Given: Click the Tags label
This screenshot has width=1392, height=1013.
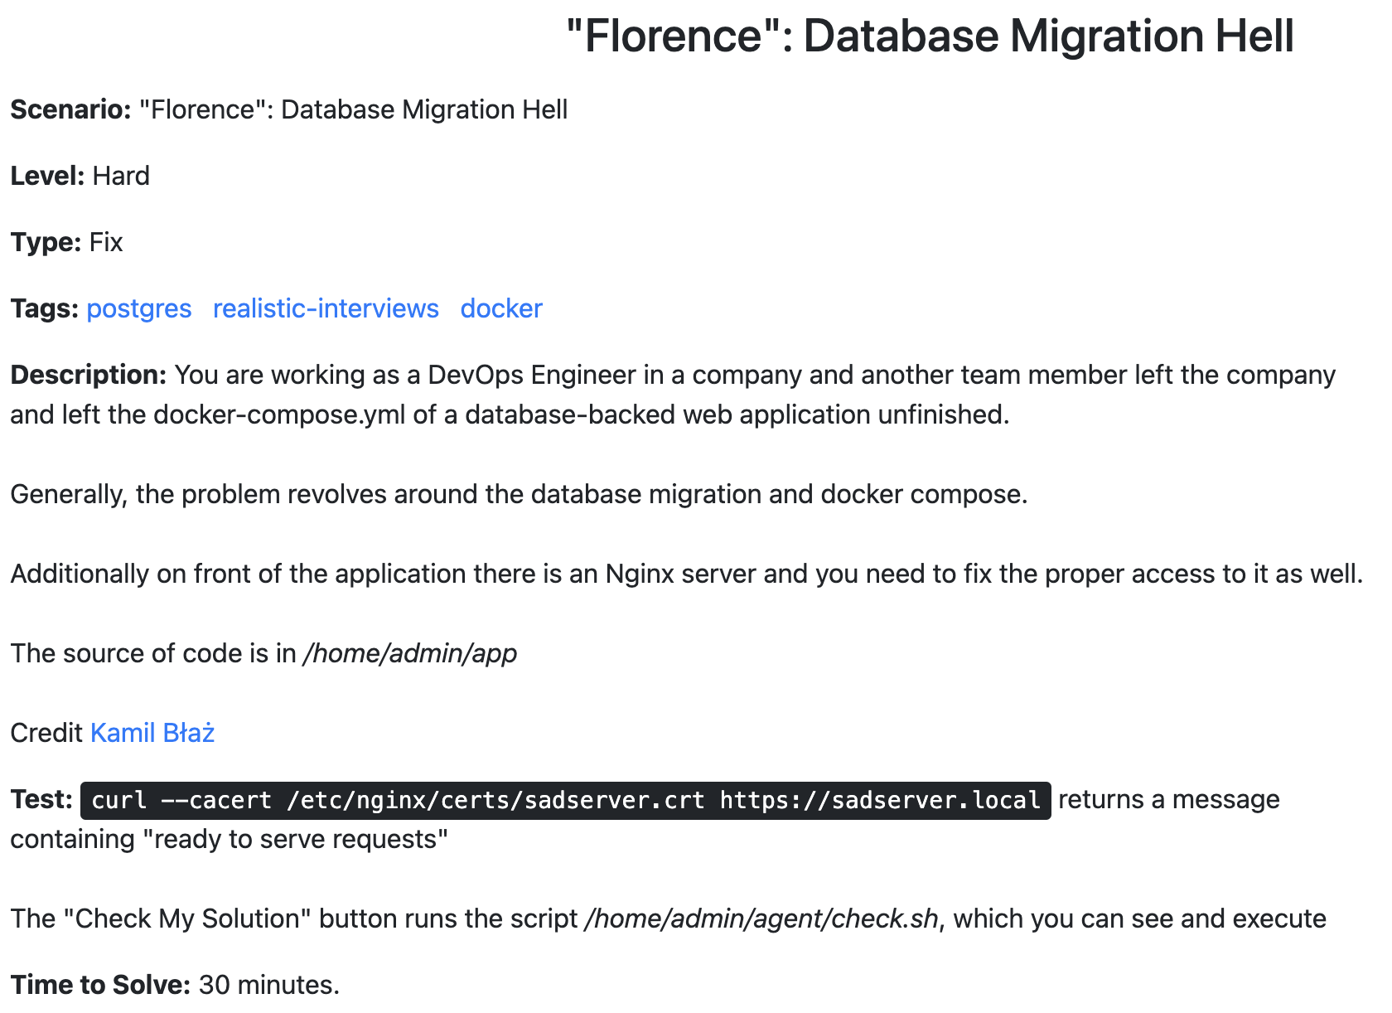Looking at the screenshot, I should [x=45, y=308].
